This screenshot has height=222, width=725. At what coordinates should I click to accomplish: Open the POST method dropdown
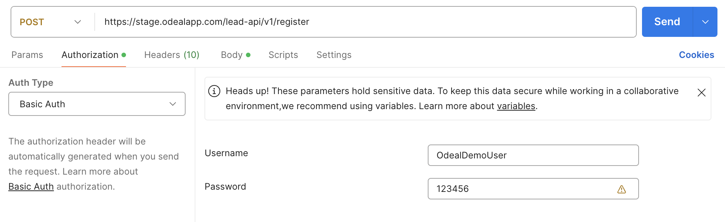[x=51, y=22]
